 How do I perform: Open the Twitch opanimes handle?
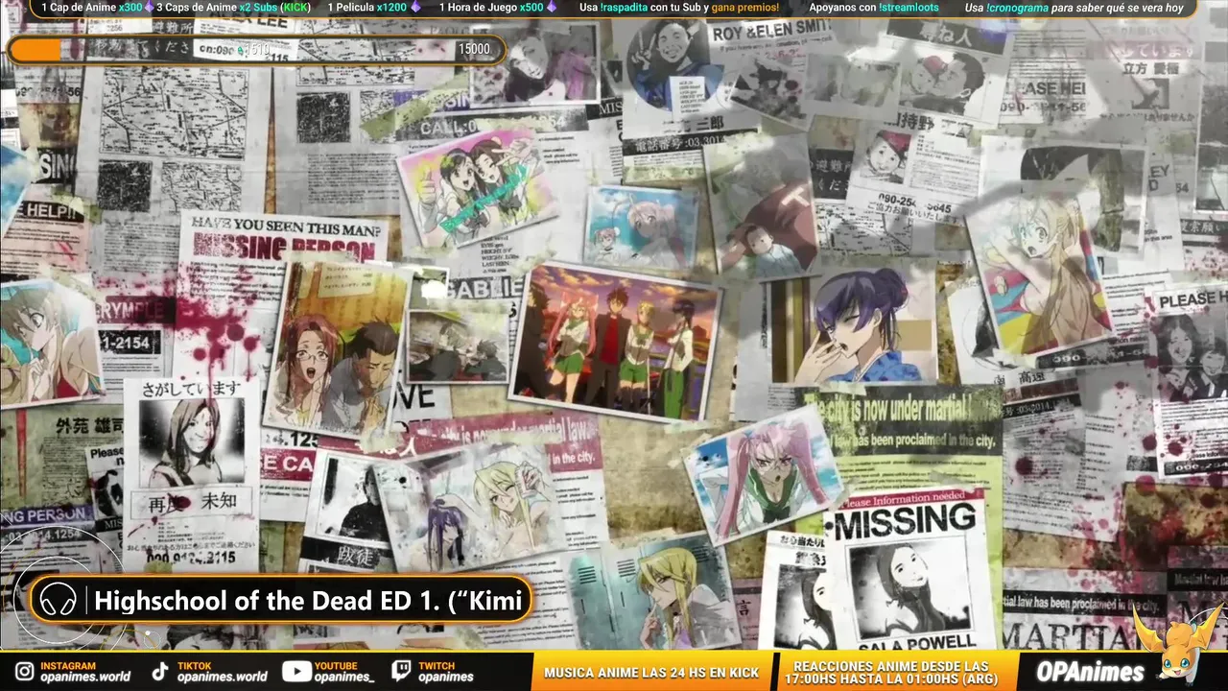(446, 677)
